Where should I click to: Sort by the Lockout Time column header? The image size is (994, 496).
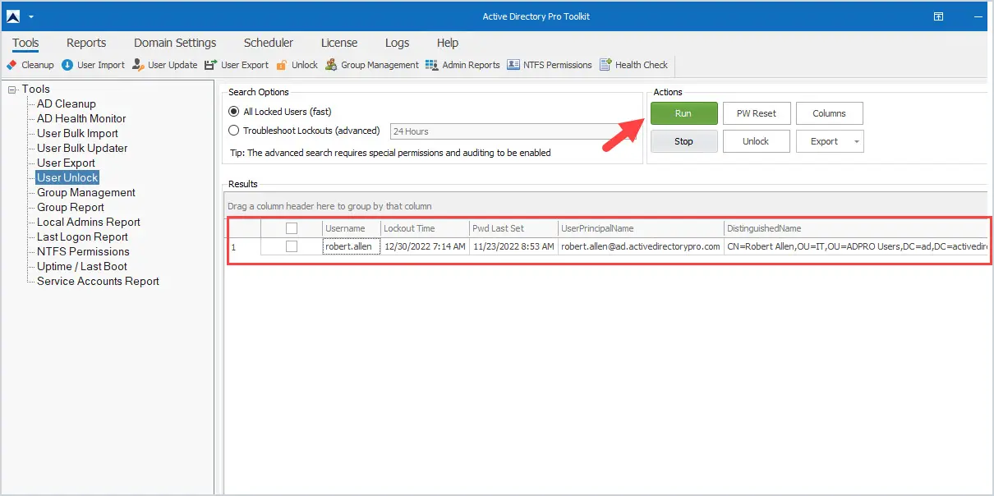tap(424, 228)
